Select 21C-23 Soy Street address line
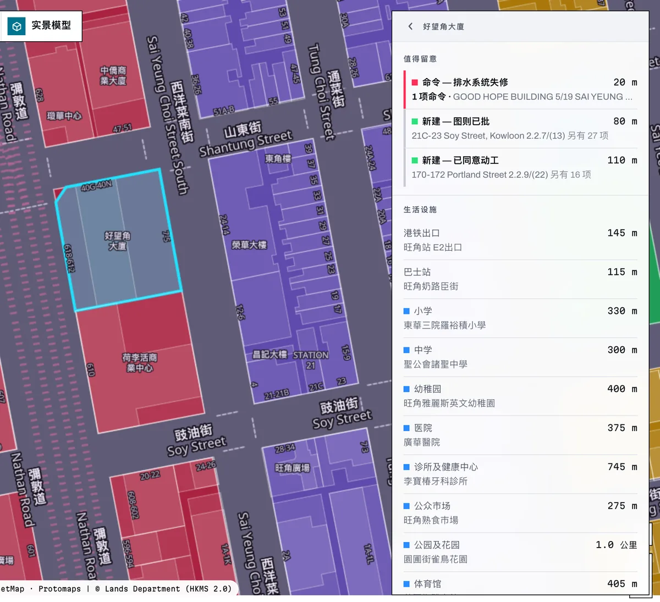The width and height of the screenshot is (660, 602). click(510, 136)
